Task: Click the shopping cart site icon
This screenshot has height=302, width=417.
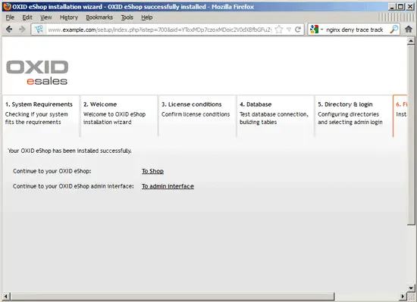Action: 39,30
